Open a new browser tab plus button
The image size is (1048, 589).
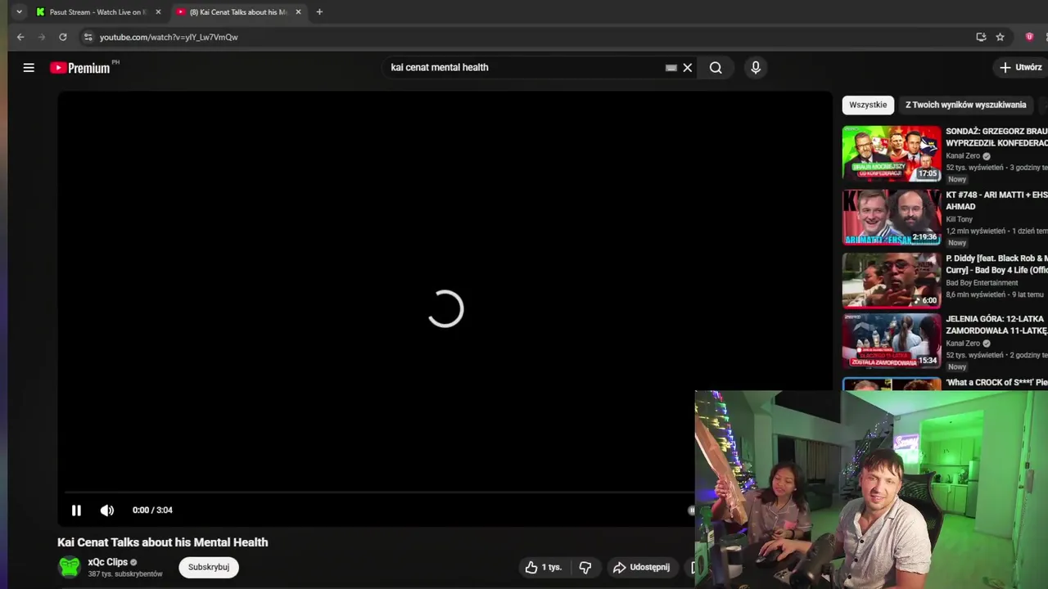[319, 12]
